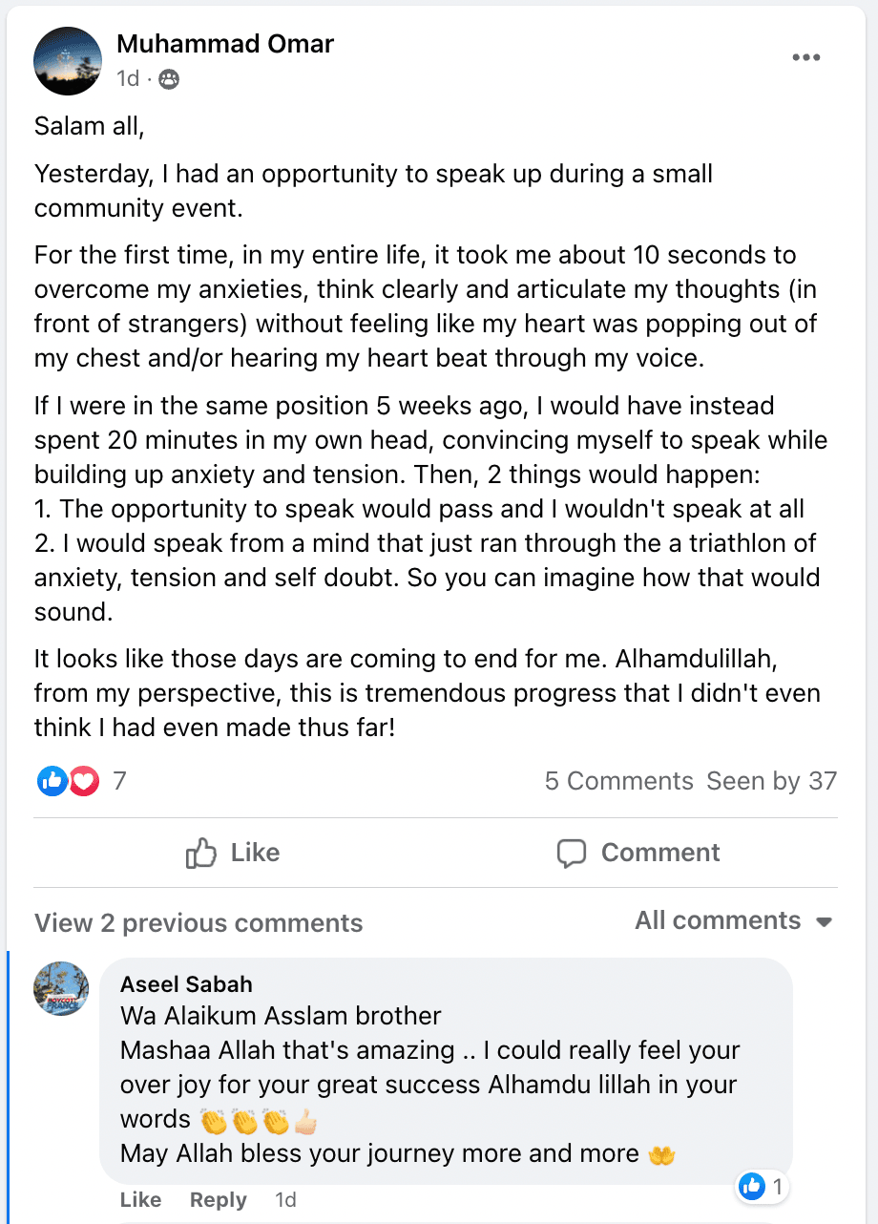This screenshot has width=878, height=1224.
Task: Reply to Aseel Sabah's comment
Action: coord(218,1200)
